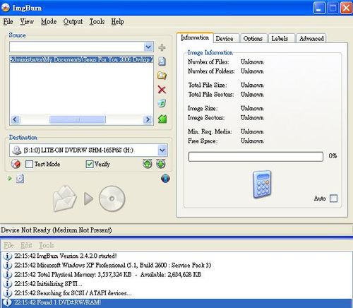This screenshot has width=353, height=308.
Task: Click the blue globe info icon
Action: click(165, 178)
